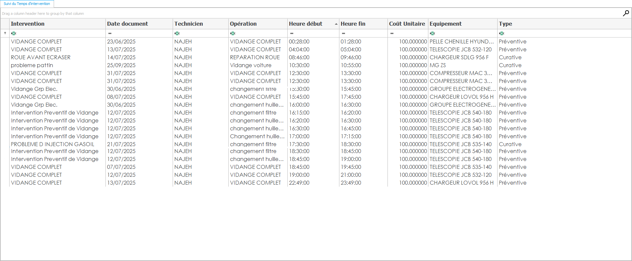Select the ROUE AVANT ECRASER row
The width and height of the screenshot is (632, 261).
pyautogui.click(x=41, y=57)
